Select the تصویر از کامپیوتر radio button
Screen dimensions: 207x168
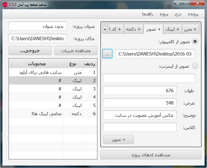[195, 41]
